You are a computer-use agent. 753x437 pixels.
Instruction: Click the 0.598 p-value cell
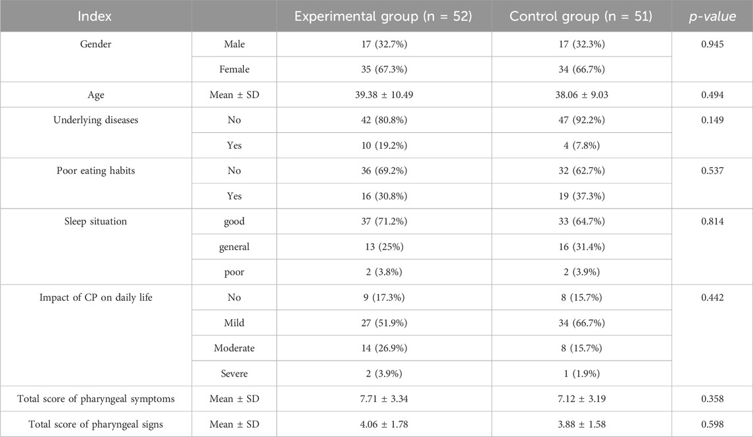pyautogui.click(x=712, y=424)
